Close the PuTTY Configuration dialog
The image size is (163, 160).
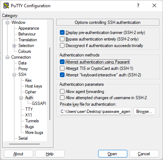point(154,5)
